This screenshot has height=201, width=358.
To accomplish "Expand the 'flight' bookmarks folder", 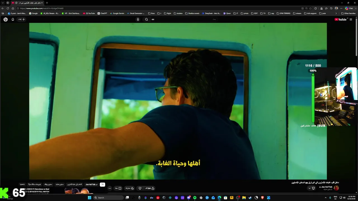I will coord(168,13).
